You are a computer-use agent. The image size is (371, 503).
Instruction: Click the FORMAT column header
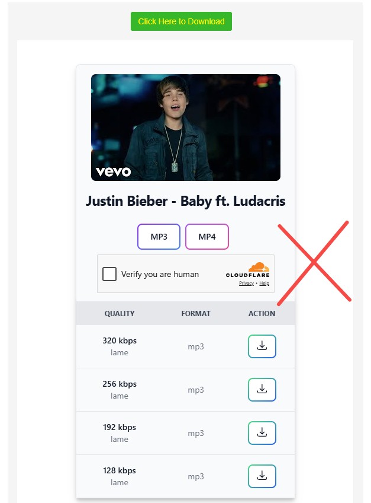[196, 314]
